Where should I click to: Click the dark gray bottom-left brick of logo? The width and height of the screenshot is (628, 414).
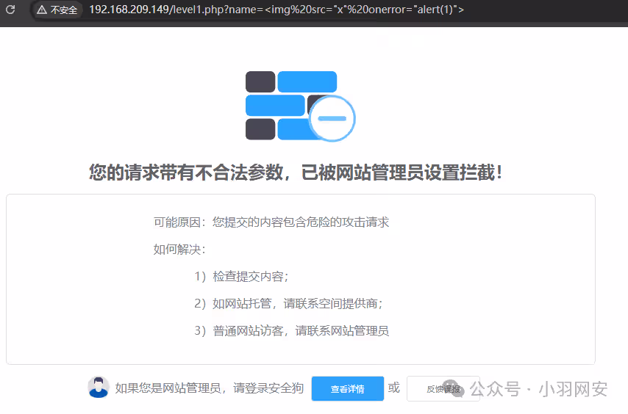coord(260,129)
